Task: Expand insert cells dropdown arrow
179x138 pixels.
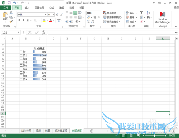Action: pos(136,13)
